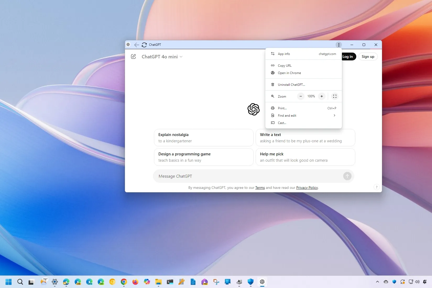This screenshot has width=432, height=288.
Task: Open the Terminal app from taskbar
Action: 170,282
